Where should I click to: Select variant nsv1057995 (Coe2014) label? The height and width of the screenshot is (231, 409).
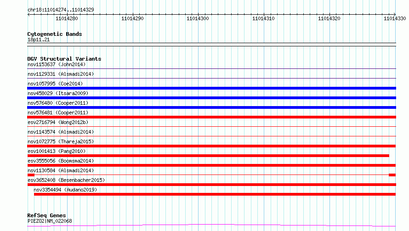pyautogui.click(x=55, y=84)
